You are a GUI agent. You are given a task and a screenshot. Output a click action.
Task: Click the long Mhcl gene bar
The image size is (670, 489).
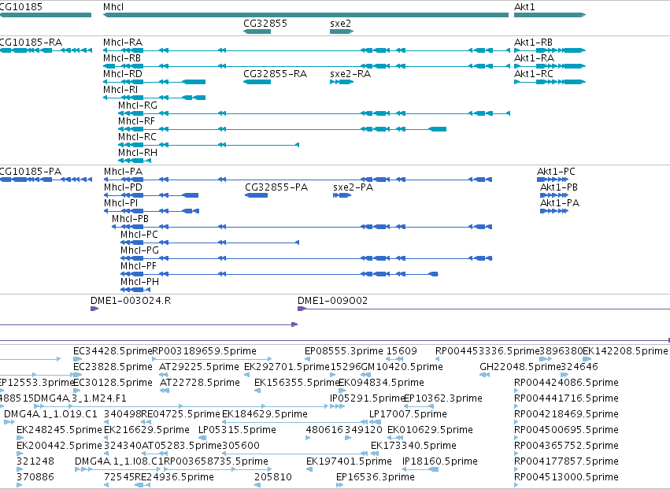306,15
